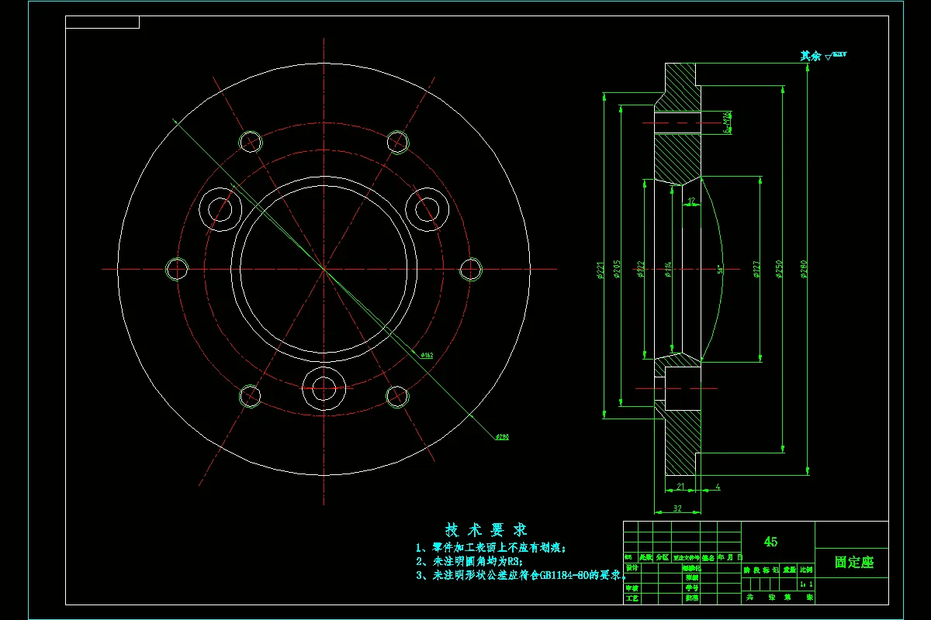This screenshot has height=620, width=931.
Task: Click the 1:1 scale cell
Action: coord(806,584)
